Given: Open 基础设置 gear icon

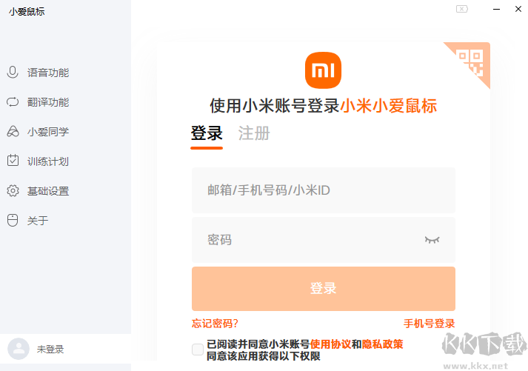Looking at the screenshot, I should pyautogui.click(x=13, y=191).
